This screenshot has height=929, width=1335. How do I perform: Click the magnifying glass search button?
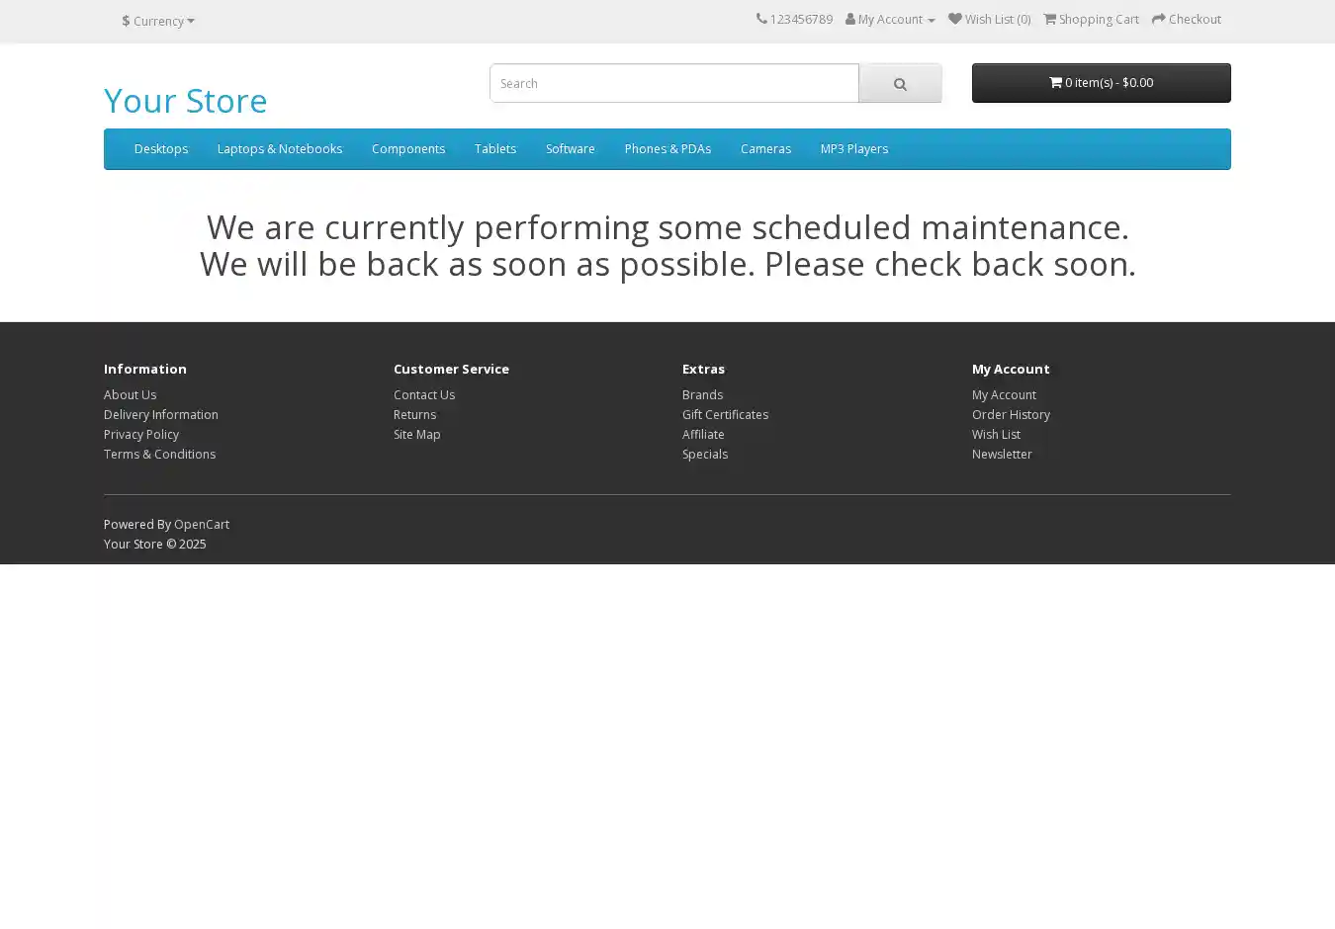click(899, 84)
